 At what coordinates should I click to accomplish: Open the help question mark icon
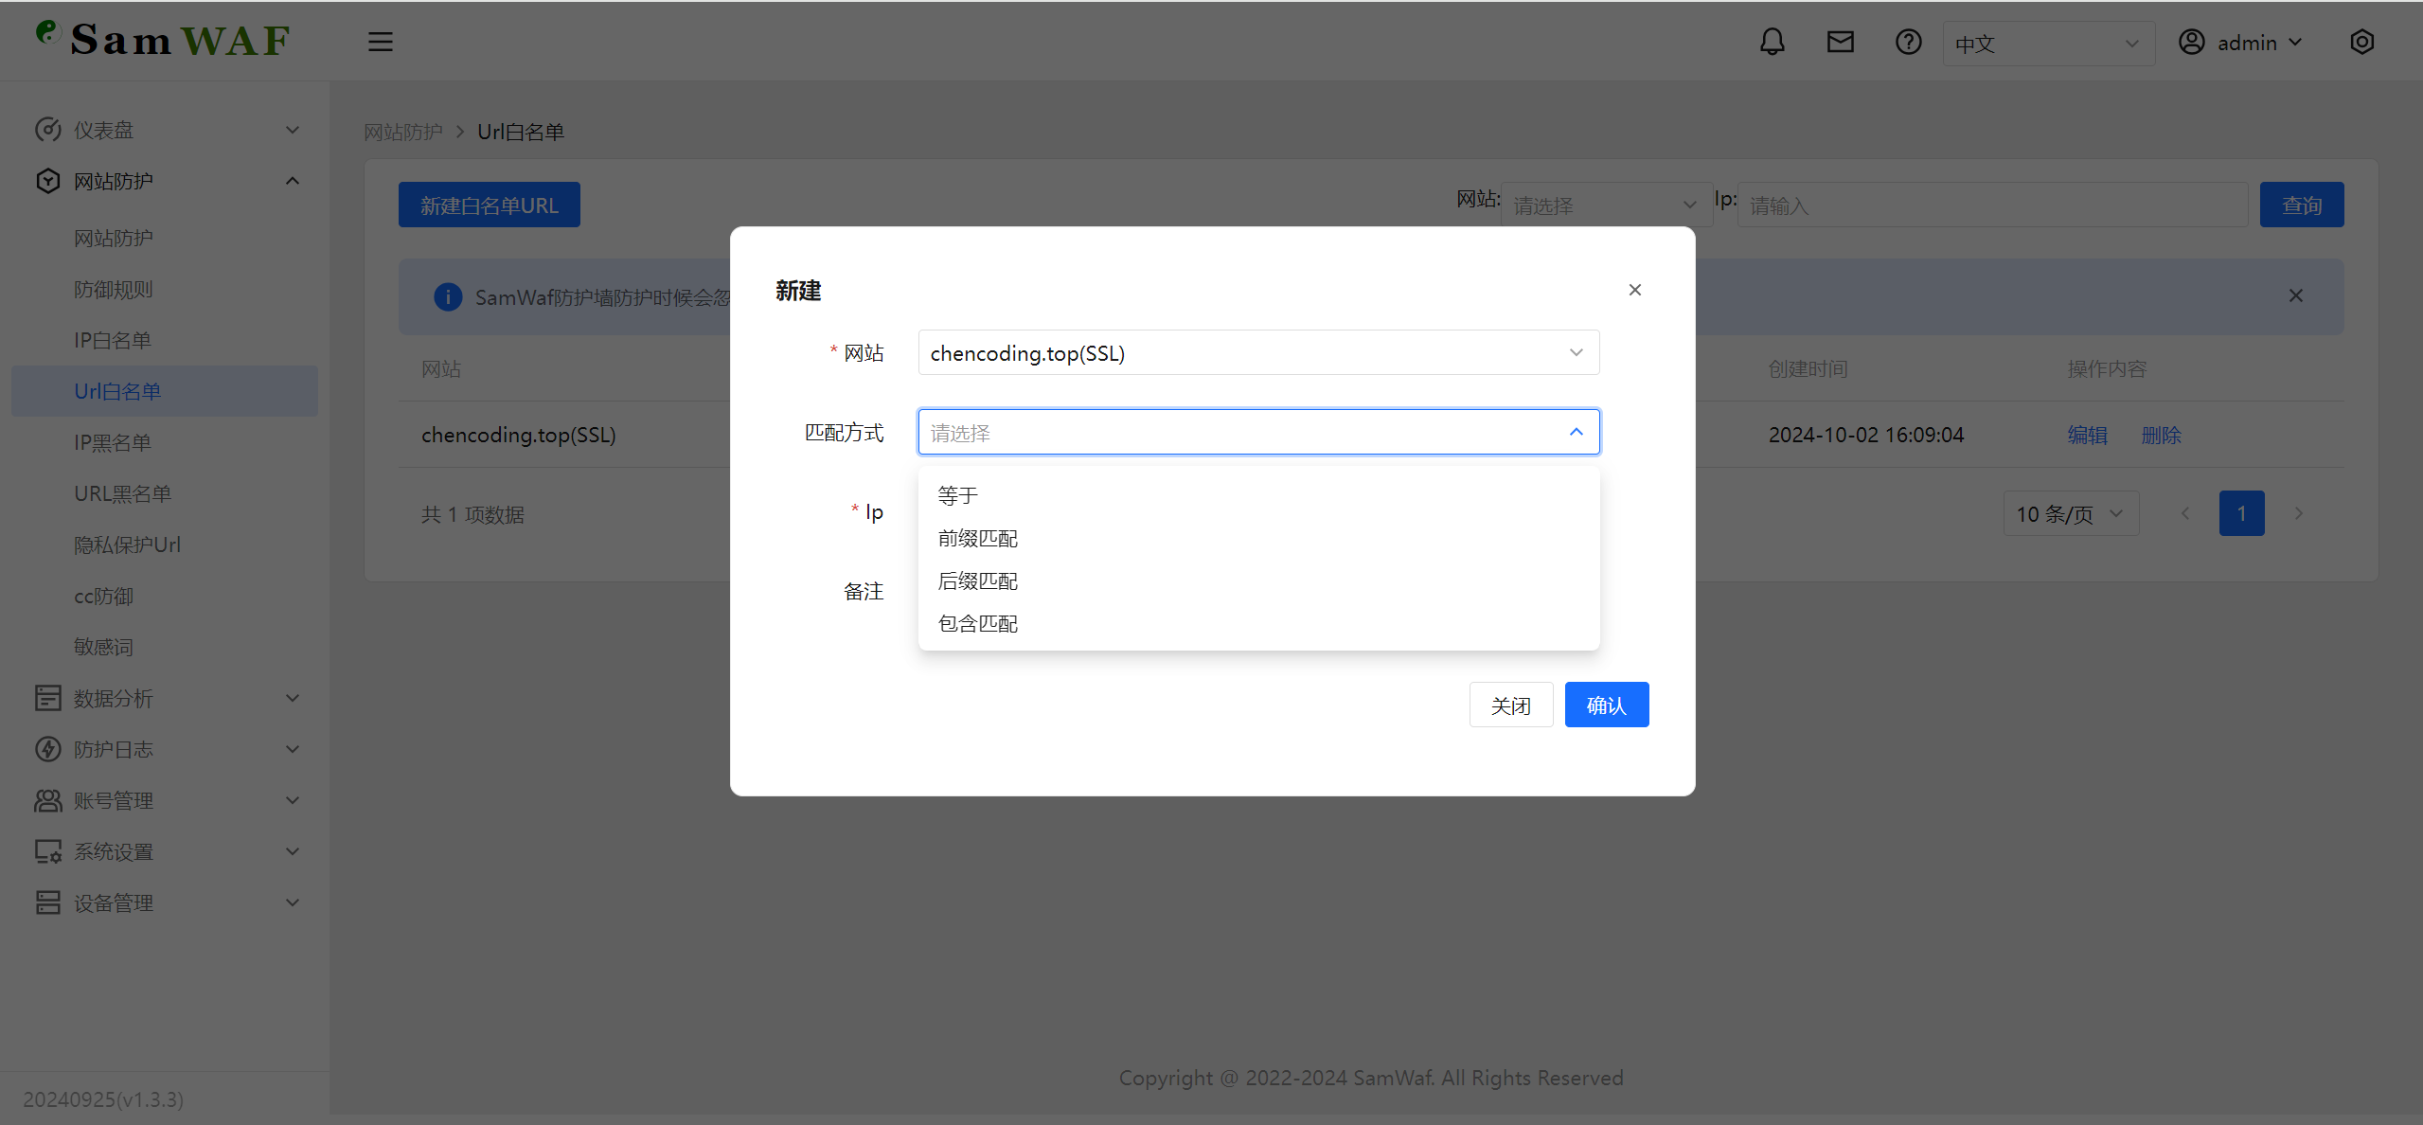(1908, 43)
